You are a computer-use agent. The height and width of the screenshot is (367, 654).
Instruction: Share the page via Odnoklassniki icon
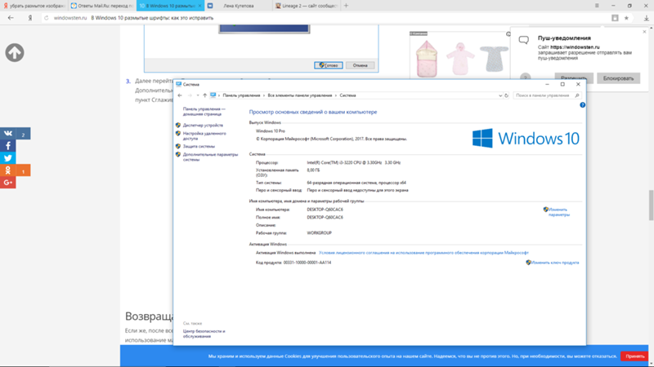pyautogui.click(x=8, y=170)
